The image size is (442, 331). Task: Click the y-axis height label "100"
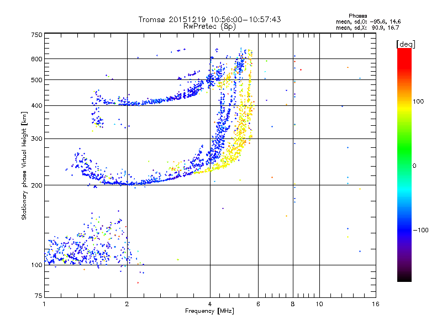pos(36,265)
